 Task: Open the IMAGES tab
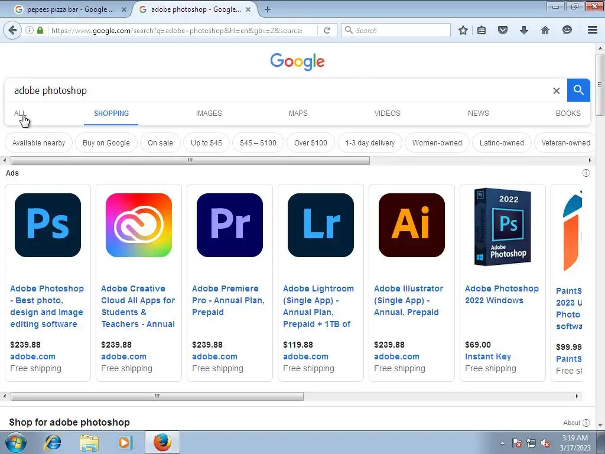(209, 113)
